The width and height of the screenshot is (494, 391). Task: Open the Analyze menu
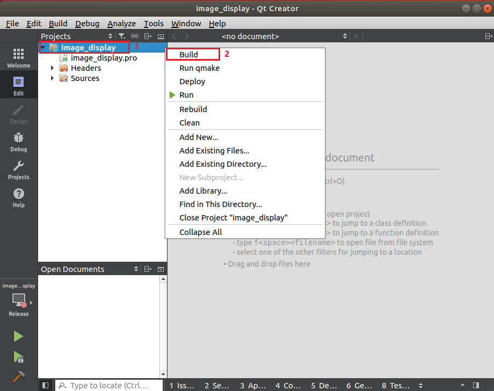tap(121, 24)
